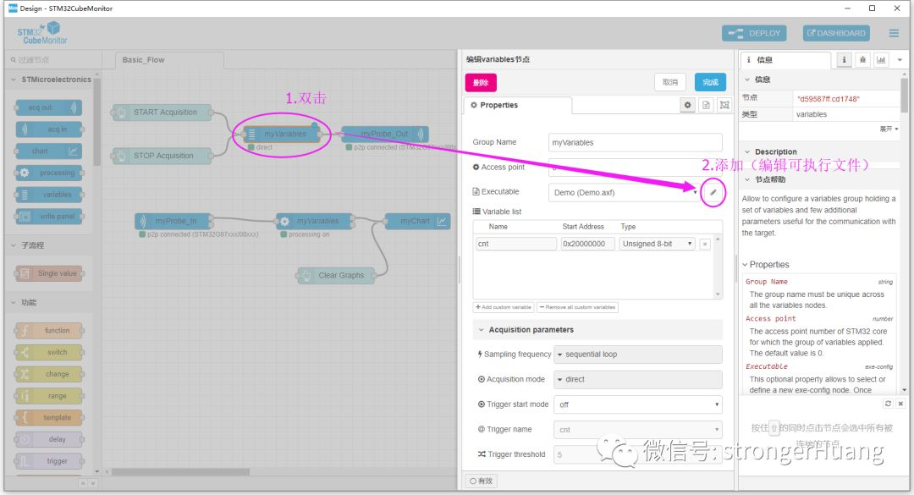
Task: Open the Properties tab
Action: 518,105
